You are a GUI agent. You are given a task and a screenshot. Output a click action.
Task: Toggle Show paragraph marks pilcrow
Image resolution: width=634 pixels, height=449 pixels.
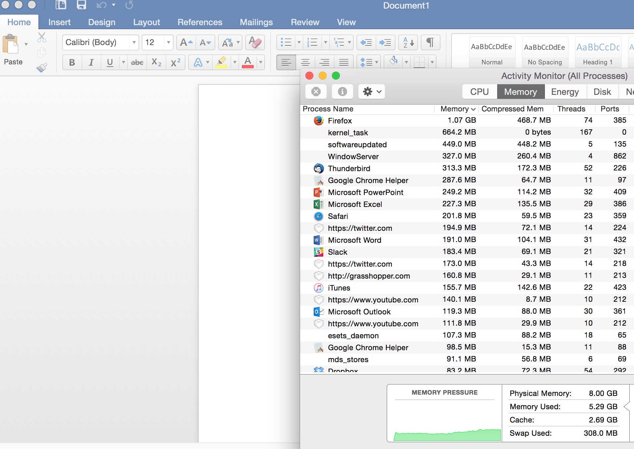pos(430,42)
